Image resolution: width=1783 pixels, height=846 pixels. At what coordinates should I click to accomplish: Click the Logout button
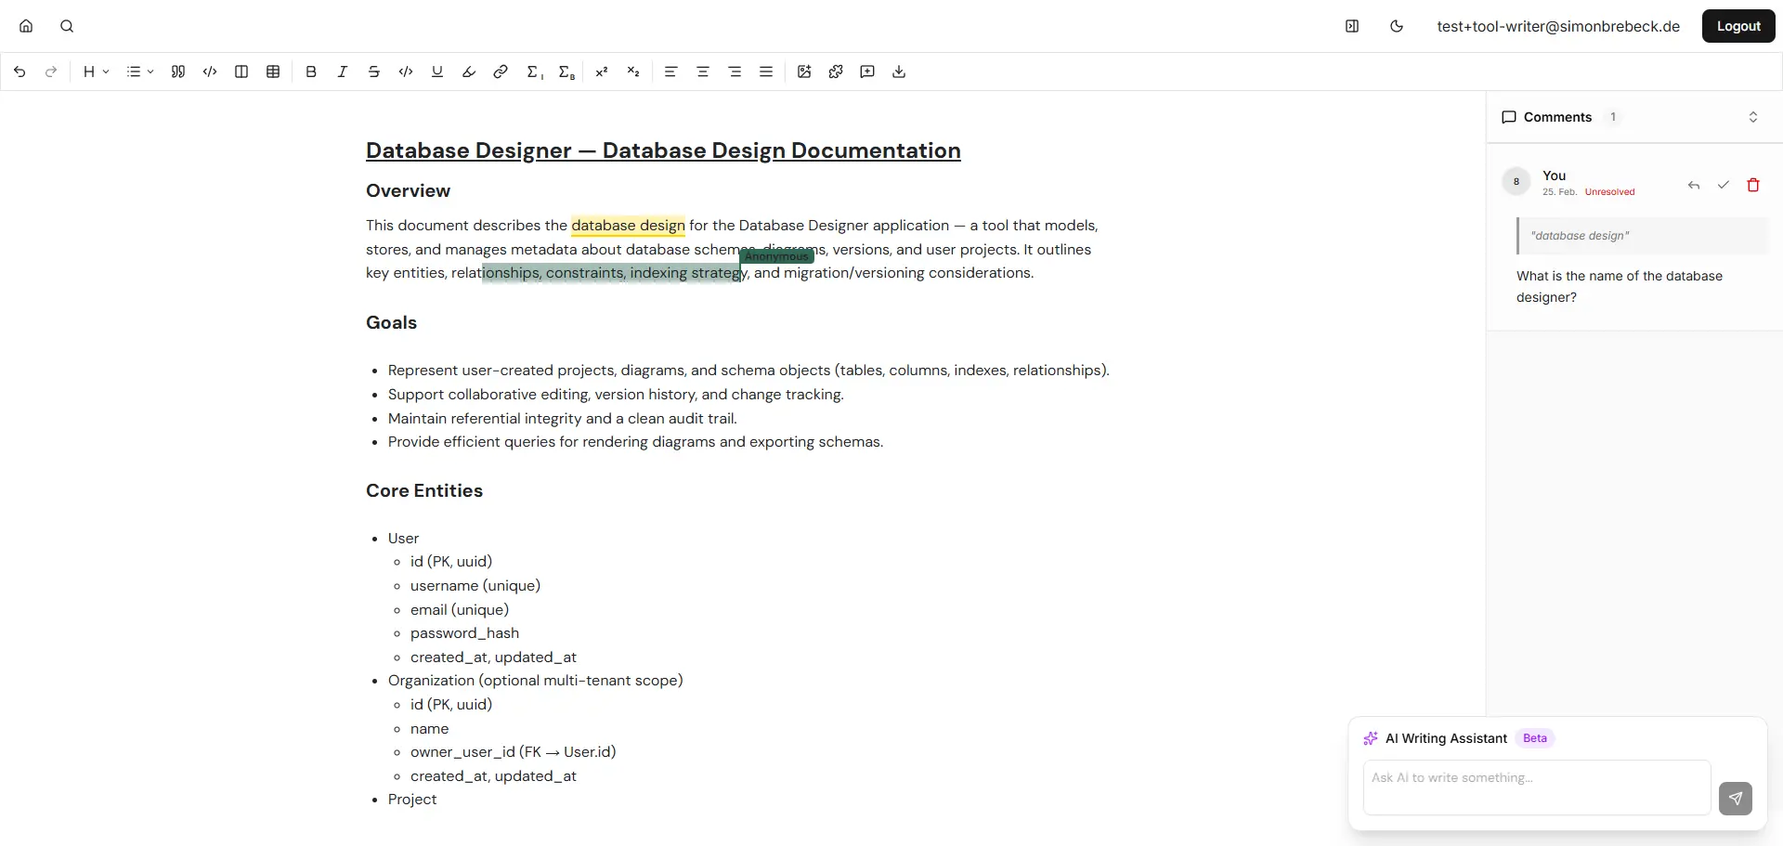pos(1738,26)
